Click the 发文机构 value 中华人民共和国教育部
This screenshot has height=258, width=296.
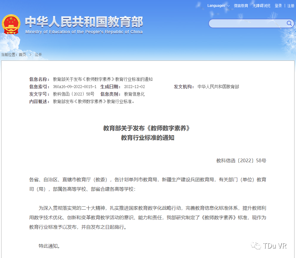[218, 87]
